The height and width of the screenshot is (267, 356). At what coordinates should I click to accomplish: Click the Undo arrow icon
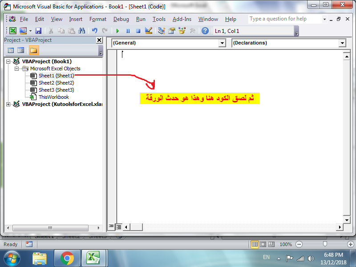[x=95, y=31]
